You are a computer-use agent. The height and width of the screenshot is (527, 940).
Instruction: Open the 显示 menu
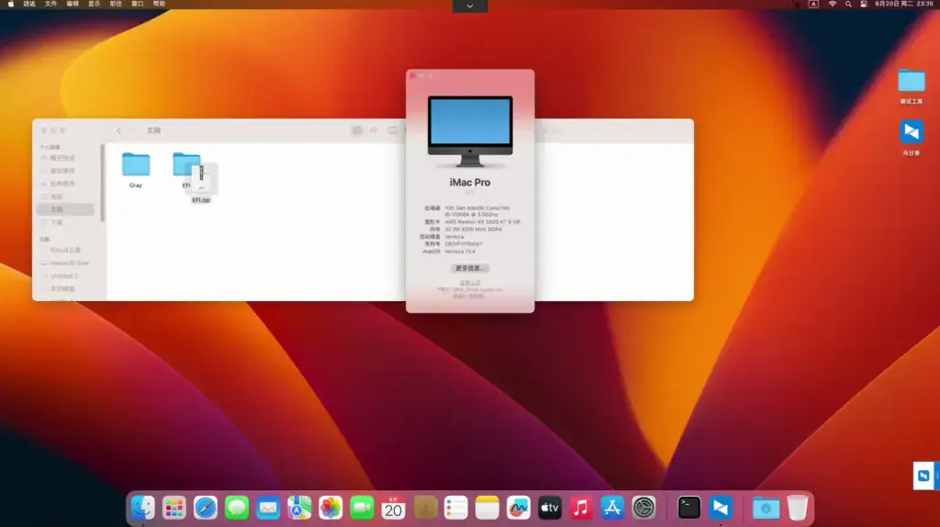pos(95,4)
